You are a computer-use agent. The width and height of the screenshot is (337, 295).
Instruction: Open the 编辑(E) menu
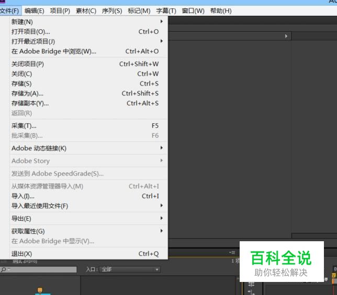click(x=35, y=11)
